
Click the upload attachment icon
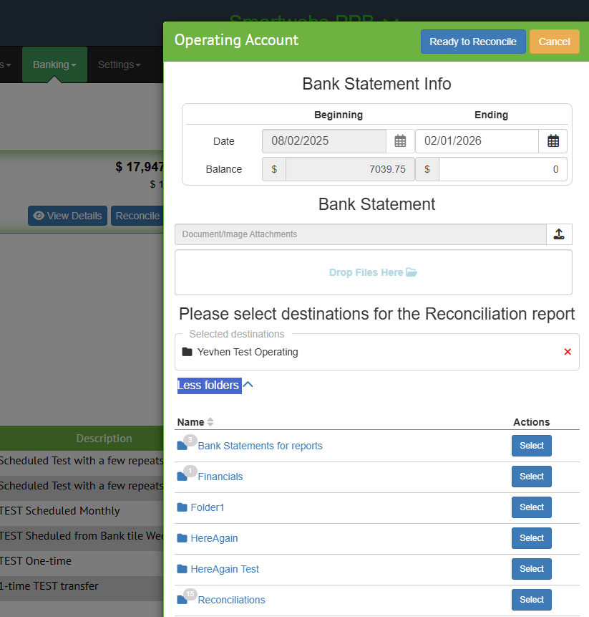tap(559, 234)
